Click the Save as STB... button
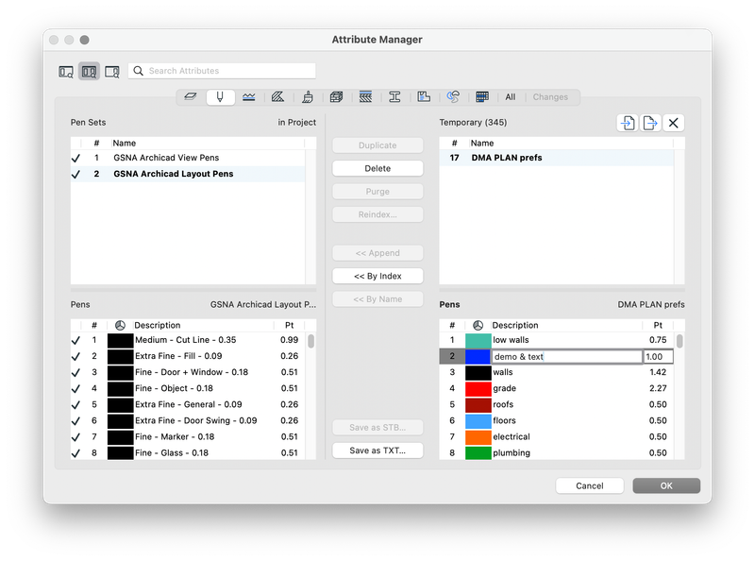755x561 pixels. [x=377, y=428]
